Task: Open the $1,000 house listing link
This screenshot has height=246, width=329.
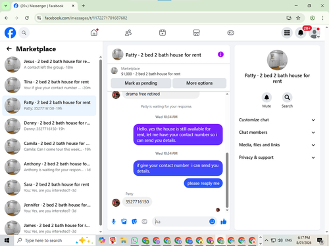Action: [151, 74]
